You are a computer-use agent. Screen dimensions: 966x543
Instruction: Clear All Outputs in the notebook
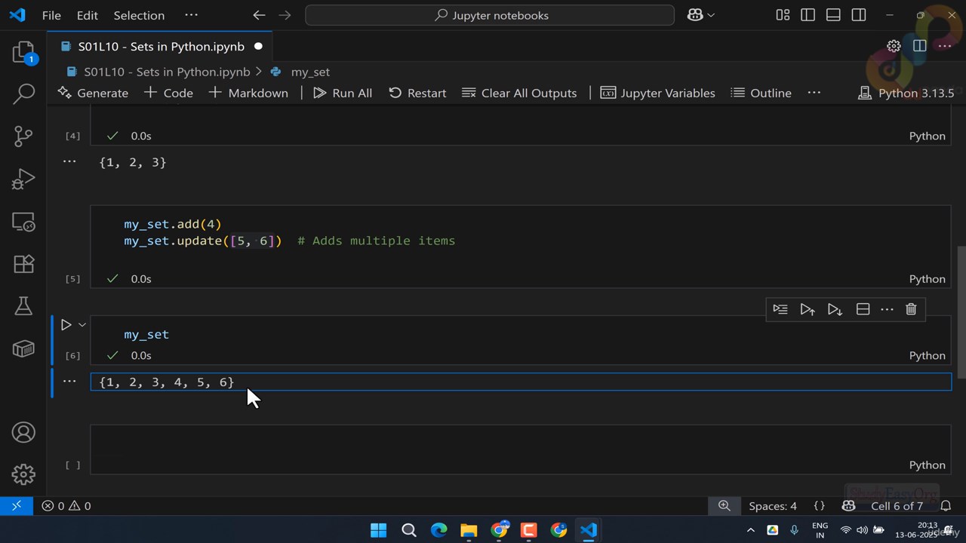click(x=519, y=93)
